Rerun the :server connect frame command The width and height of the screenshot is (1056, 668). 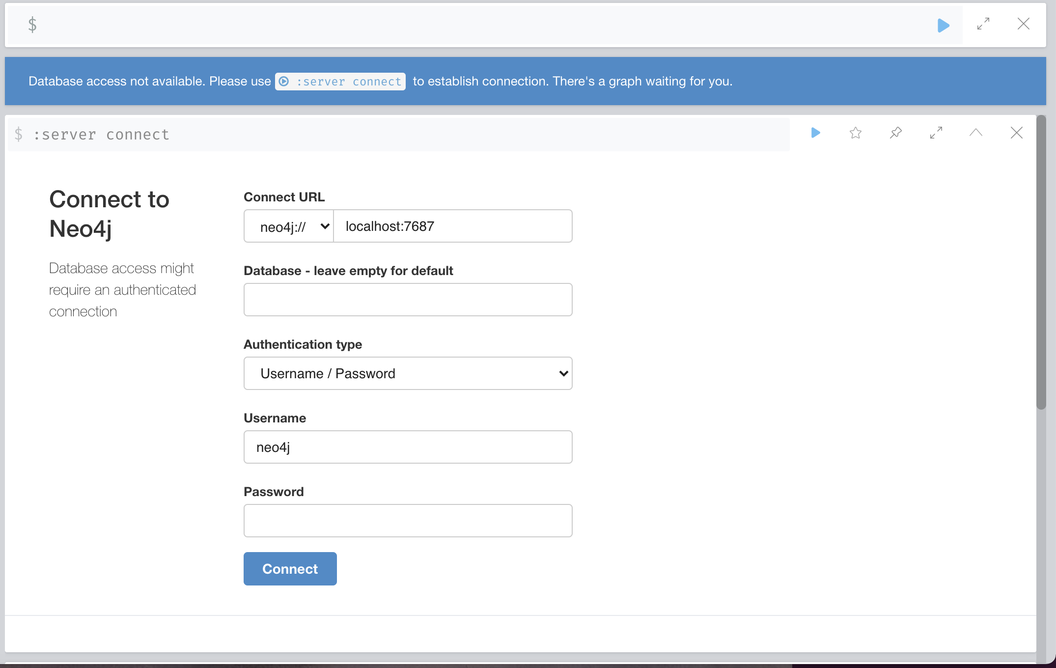tap(815, 133)
